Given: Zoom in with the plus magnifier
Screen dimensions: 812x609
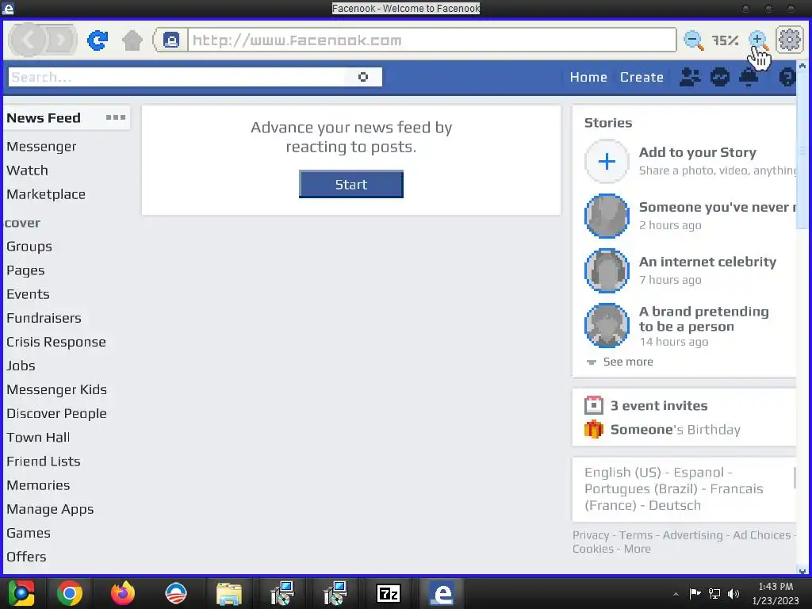Looking at the screenshot, I should point(758,40).
